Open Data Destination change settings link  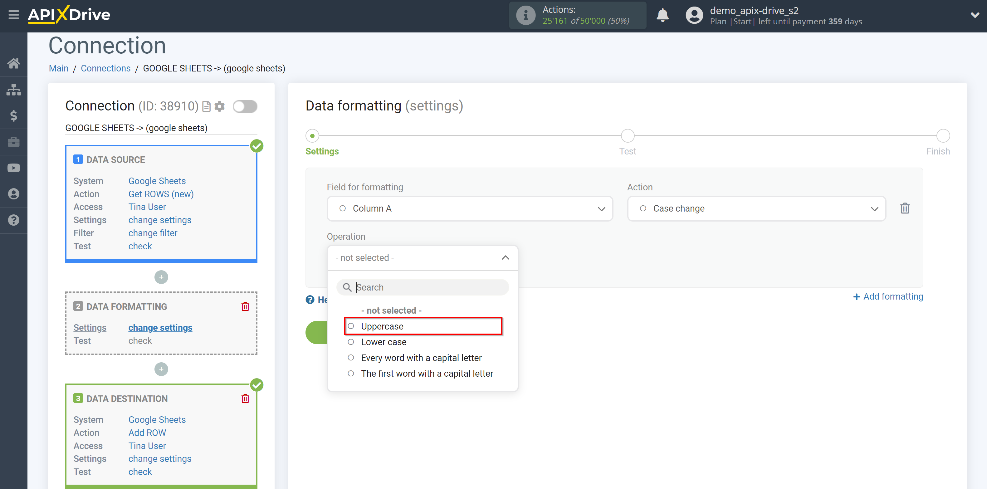tap(160, 458)
